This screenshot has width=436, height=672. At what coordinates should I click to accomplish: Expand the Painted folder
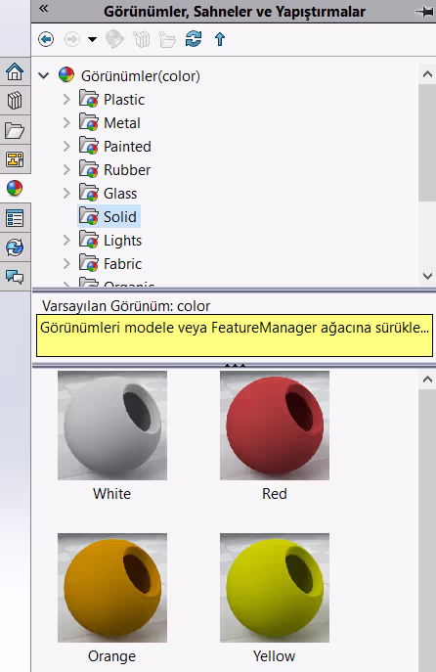66,147
